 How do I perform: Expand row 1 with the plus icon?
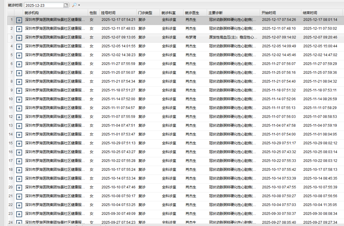pos(19,20)
